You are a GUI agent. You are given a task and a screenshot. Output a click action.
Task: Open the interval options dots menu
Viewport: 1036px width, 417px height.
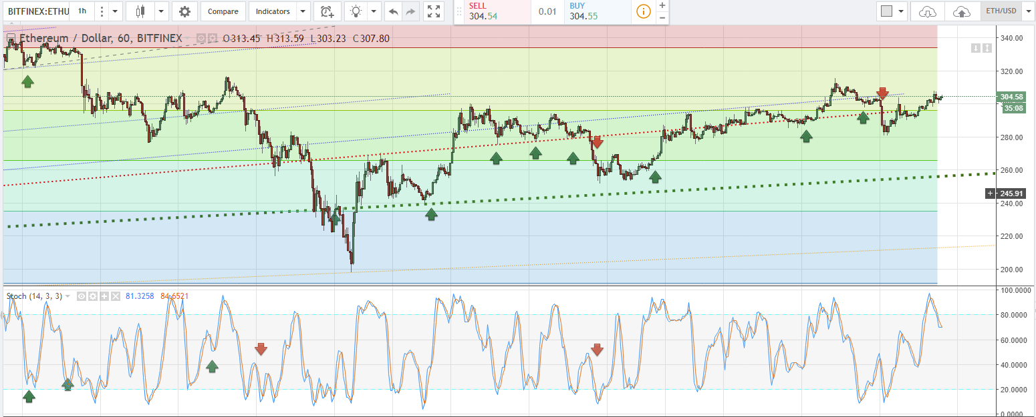pyautogui.click(x=101, y=11)
